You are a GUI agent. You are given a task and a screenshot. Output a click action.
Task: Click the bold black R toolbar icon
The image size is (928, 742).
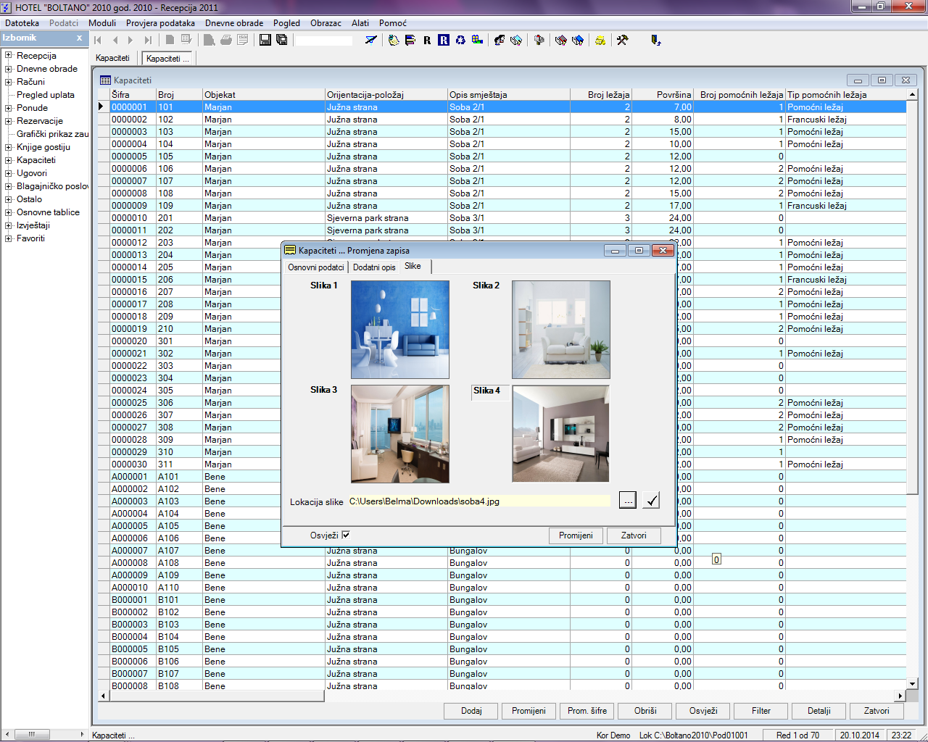coord(427,41)
